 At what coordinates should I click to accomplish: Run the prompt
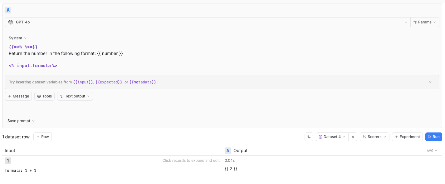coord(433,137)
